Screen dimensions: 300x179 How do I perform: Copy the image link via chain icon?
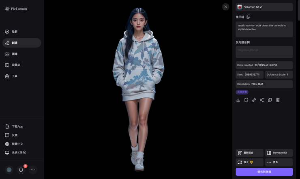coord(254,100)
